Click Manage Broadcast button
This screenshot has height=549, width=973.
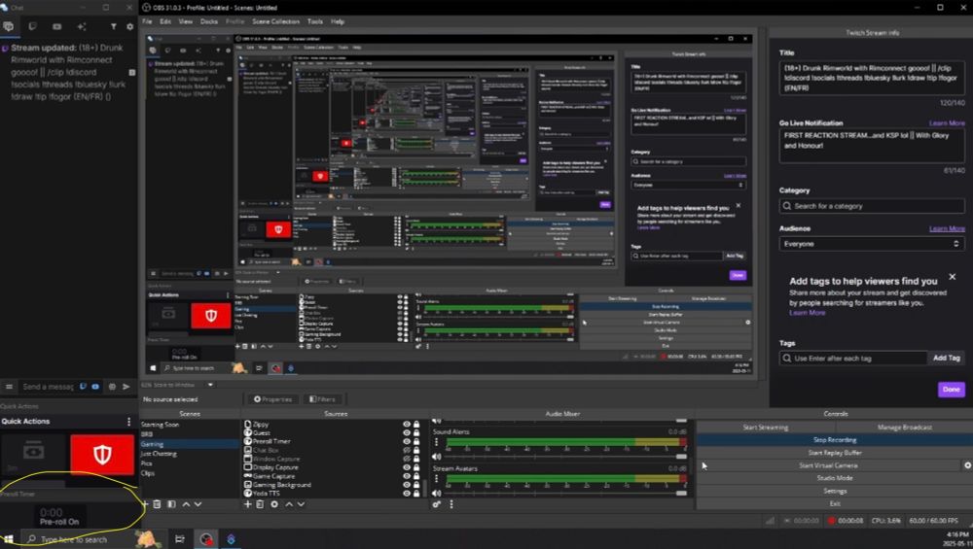coord(904,428)
